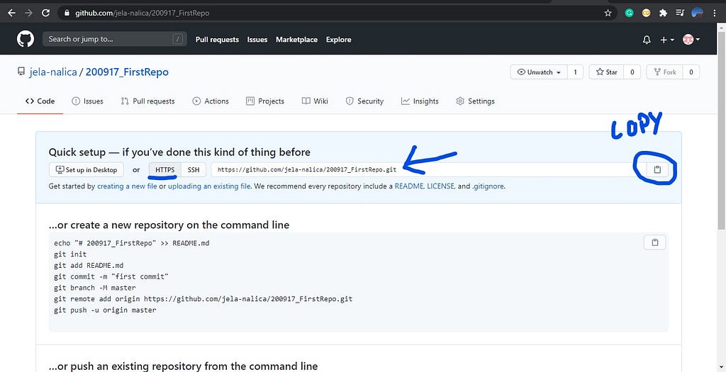Switch to the Actions tab

(211, 101)
